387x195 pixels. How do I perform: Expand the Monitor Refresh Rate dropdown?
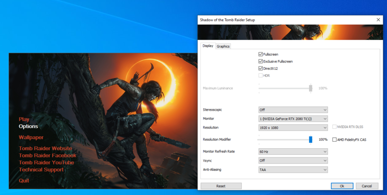click(293, 152)
